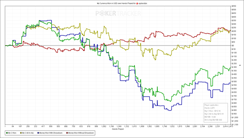Click the $-900 y-axis label
Viewport: 244px width, 138px height.
point(234,110)
